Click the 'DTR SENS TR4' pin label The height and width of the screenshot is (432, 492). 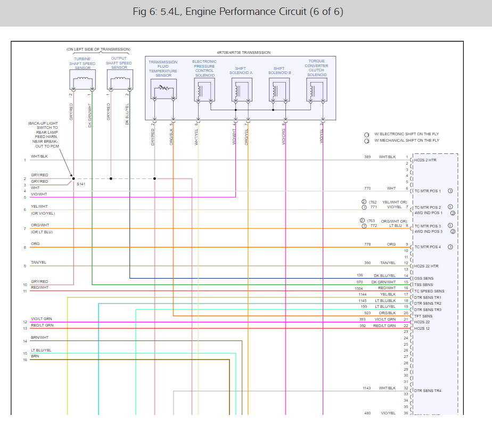coord(428,391)
